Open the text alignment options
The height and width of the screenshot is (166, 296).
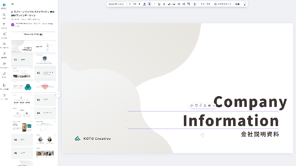tap(174, 4)
